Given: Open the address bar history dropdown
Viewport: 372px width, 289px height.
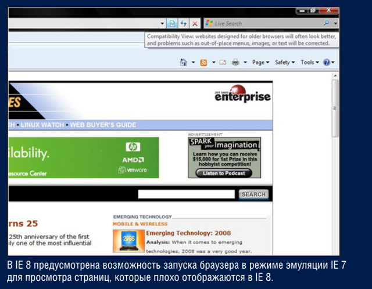Looking at the screenshot, I should coord(162,23).
